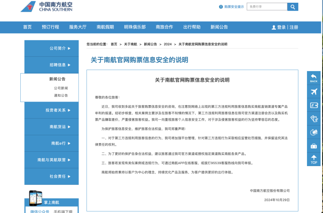Open 明珠俱乐部 in the navigation bar

pos(135,27)
